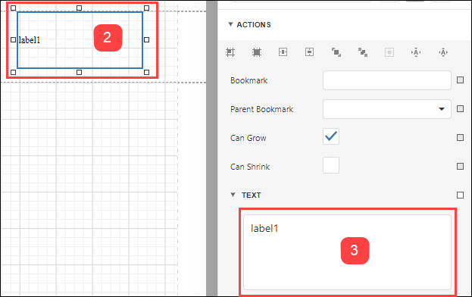Click the property marker square beside Can Grow

tap(460, 138)
